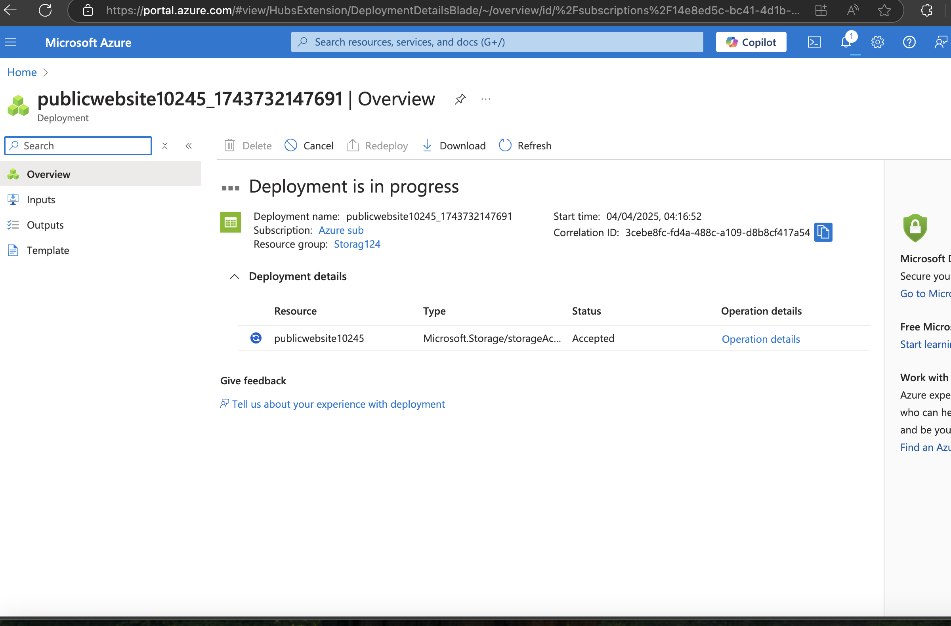Click the publicwebsite10245 resource name
The width and height of the screenshot is (951, 626).
pyautogui.click(x=319, y=338)
